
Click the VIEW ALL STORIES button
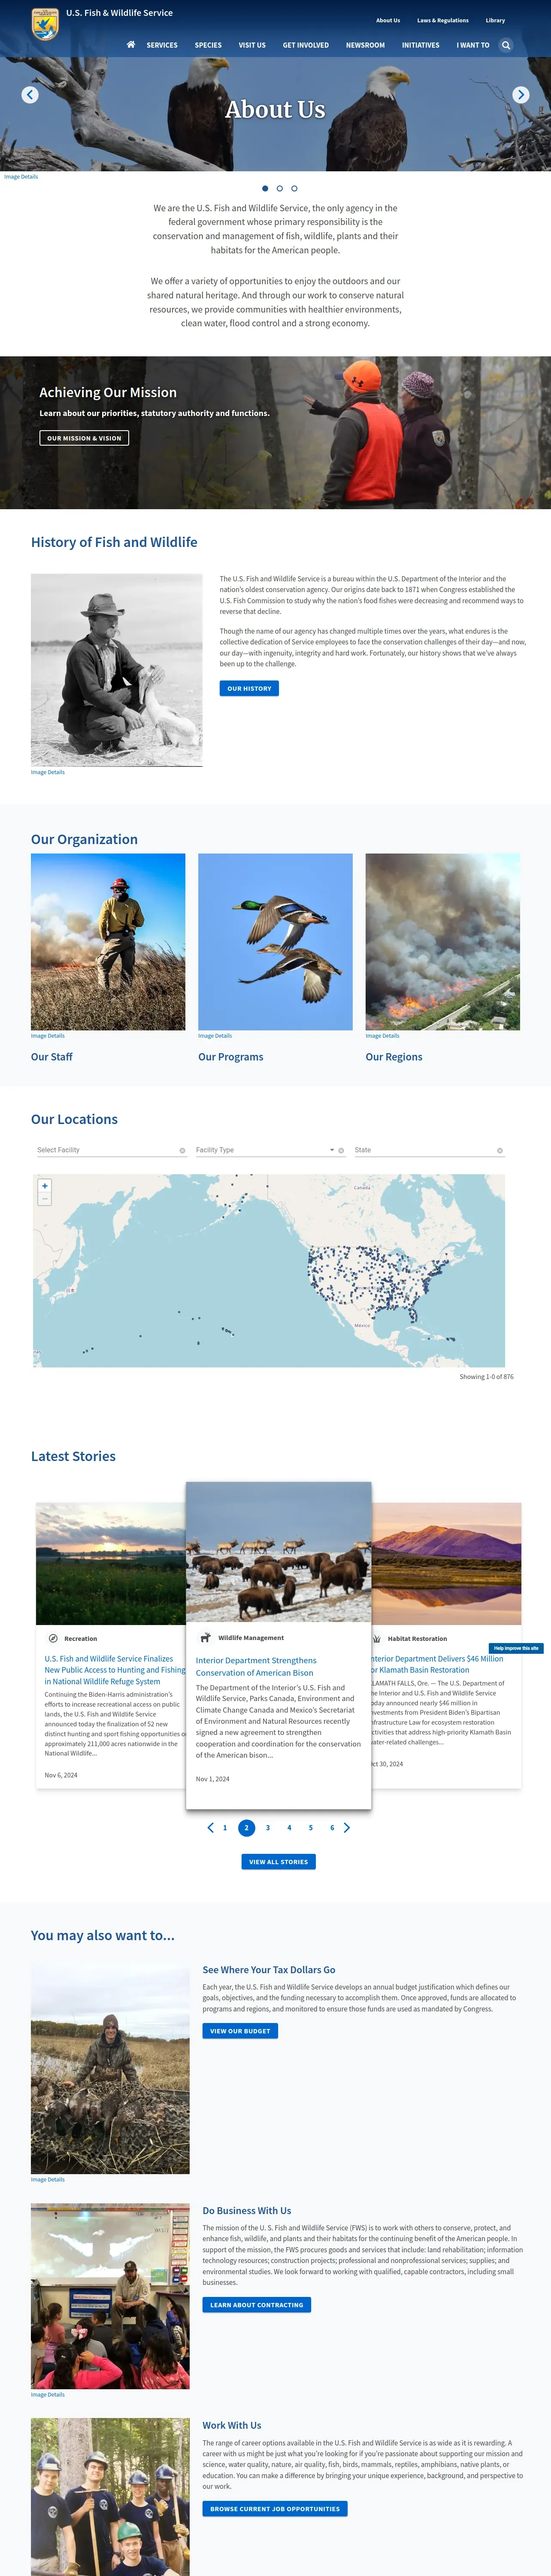tap(279, 1862)
